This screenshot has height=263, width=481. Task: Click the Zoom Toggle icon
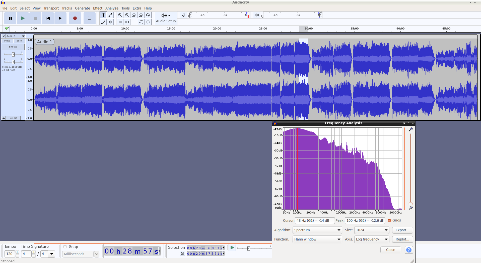point(148,15)
